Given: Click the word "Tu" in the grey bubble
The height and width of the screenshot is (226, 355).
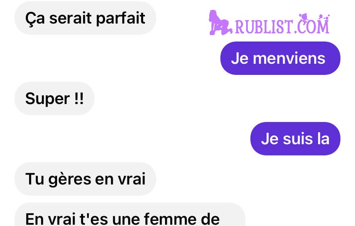Looking at the screenshot, I should 35,179.
